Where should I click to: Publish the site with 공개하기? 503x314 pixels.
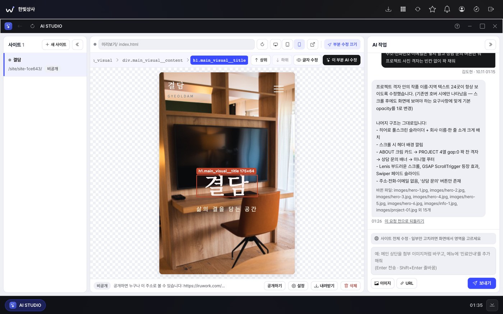click(275, 286)
